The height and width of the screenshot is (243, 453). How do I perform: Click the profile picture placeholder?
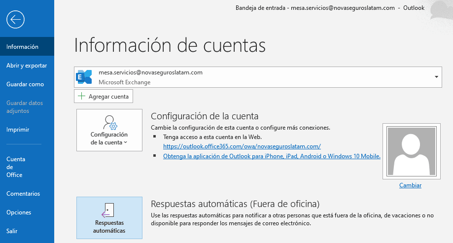coord(411,151)
